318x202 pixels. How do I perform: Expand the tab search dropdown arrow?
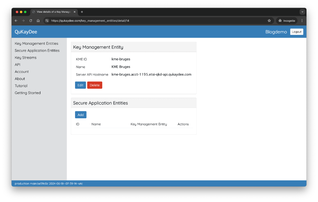point(302,12)
